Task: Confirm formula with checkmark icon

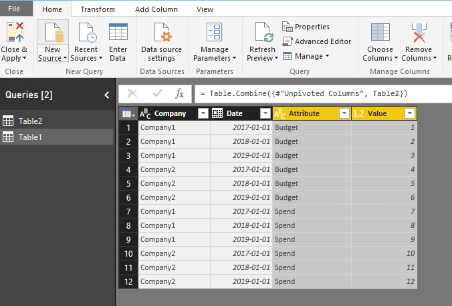Action: tap(157, 93)
